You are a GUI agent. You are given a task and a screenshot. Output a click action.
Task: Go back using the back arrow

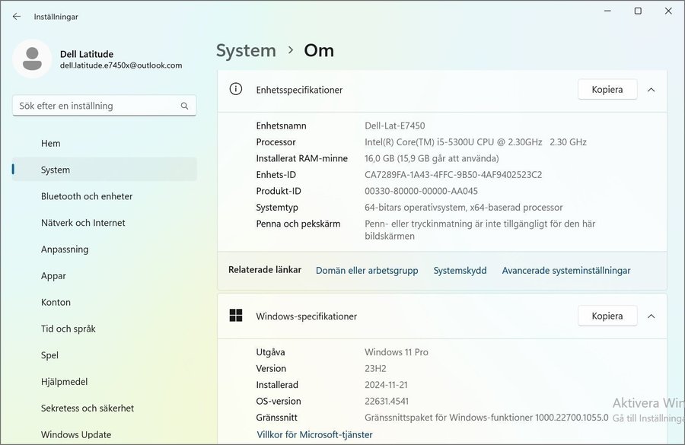click(x=17, y=17)
